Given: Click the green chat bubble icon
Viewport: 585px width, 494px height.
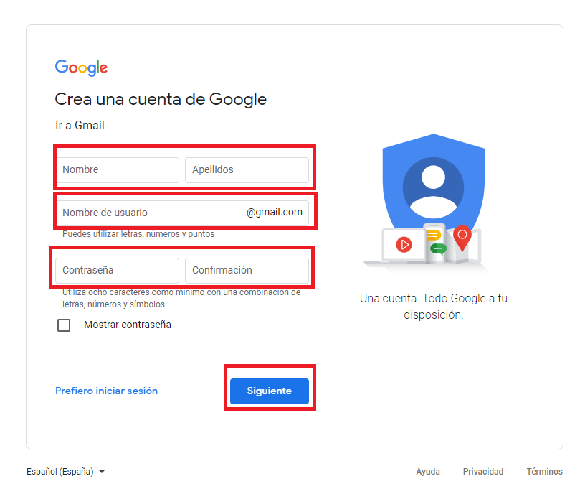Looking at the screenshot, I should pos(438,248).
